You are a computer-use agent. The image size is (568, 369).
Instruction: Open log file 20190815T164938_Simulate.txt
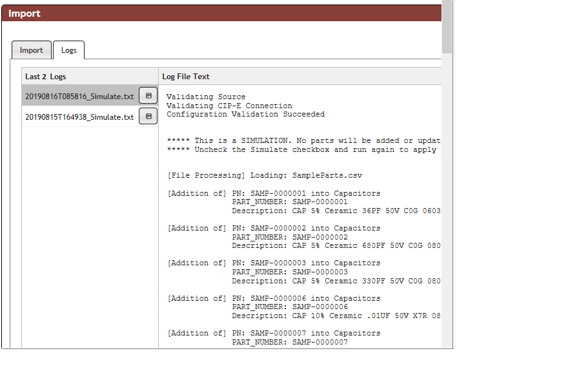79,117
